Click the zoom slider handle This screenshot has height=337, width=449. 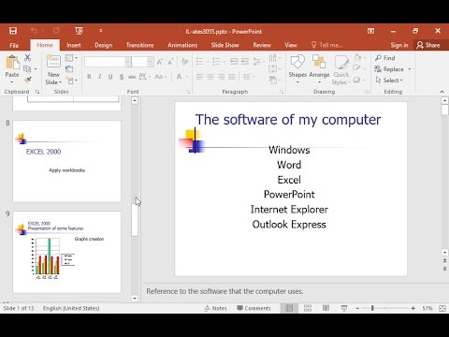[x=372, y=308]
